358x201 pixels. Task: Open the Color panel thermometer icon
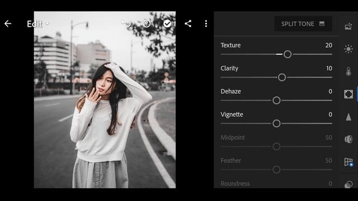[x=348, y=71]
